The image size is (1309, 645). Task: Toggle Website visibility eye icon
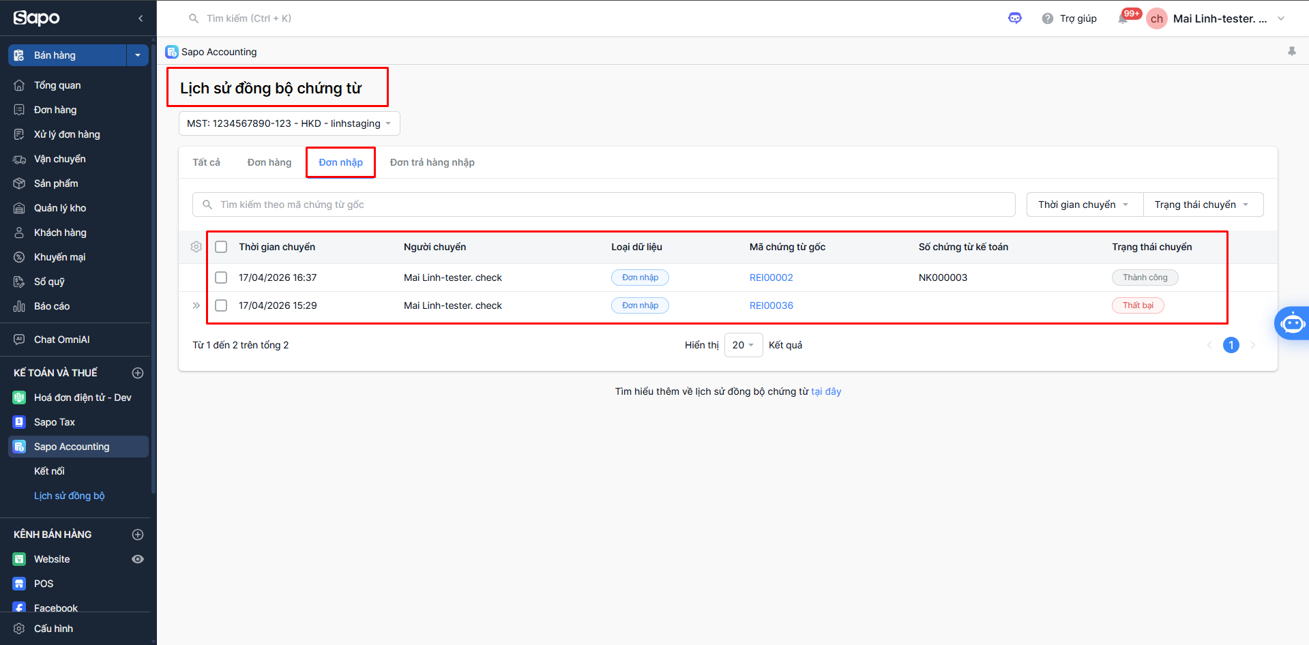point(138,559)
